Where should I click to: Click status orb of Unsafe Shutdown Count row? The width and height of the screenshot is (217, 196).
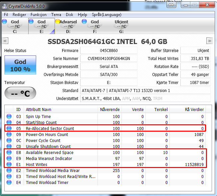tap(9, 146)
